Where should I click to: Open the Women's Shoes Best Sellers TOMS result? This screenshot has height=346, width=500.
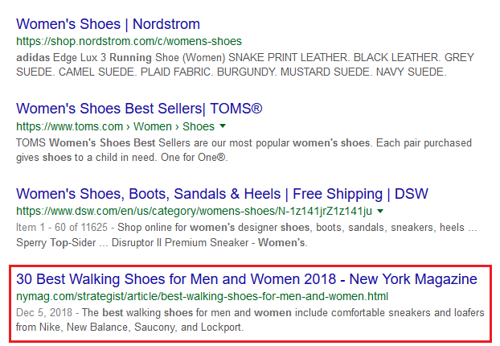click(x=139, y=109)
